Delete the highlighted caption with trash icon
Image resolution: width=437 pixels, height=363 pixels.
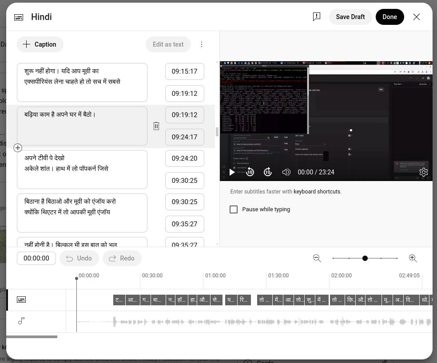point(156,126)
